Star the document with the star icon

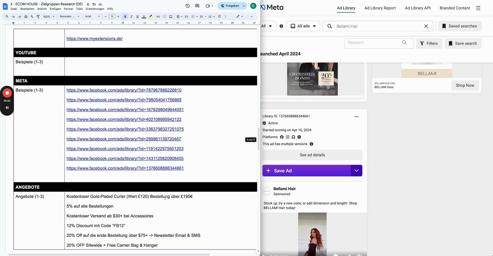pyautogui.click(x=88, y=4)
